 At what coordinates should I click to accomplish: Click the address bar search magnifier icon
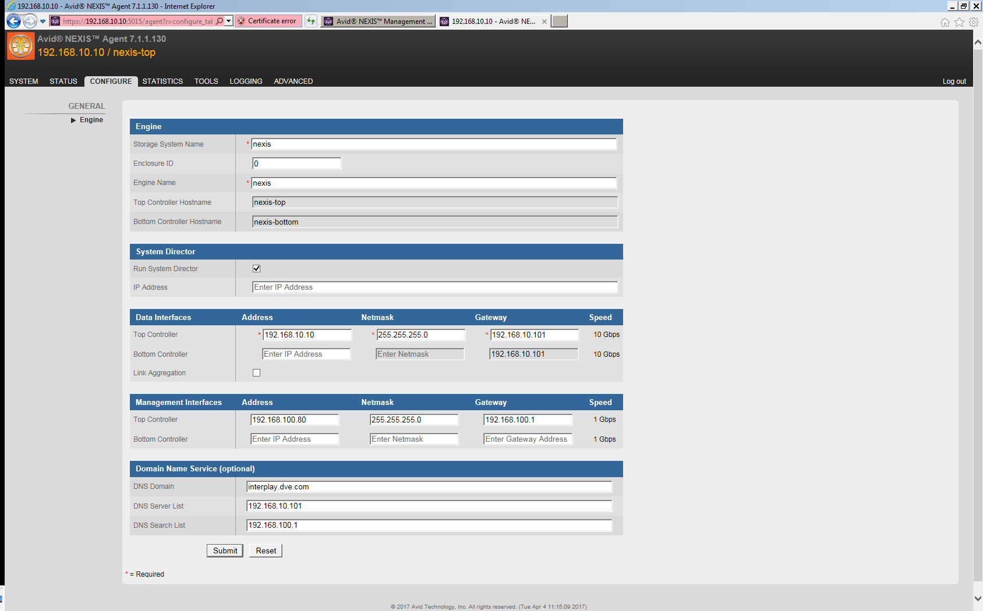click(x=220, y=21)
